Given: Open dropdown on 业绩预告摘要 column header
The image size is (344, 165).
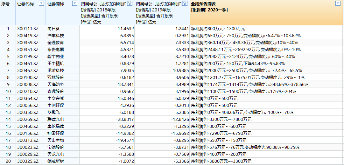Looking at the screenshot, I should click(338, 3).
